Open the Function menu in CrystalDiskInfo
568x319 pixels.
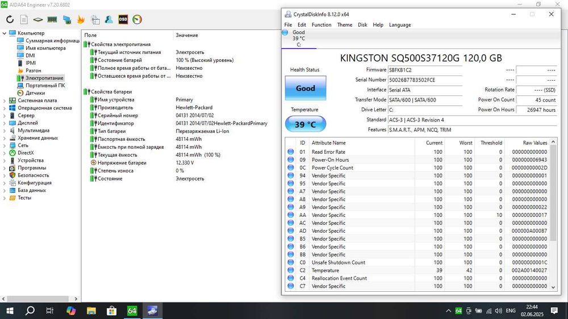pyautogui.click(x=321, y=24)
